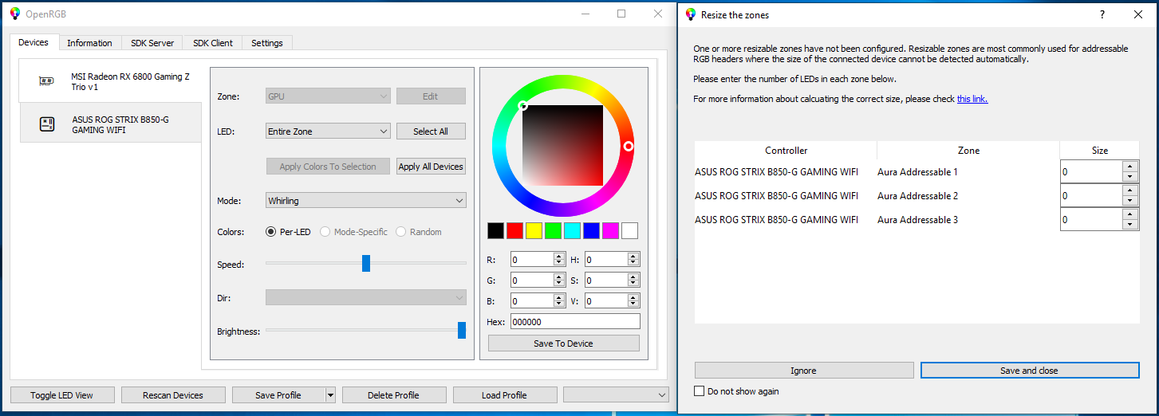Open the SDK Server tab

point(152,43)
